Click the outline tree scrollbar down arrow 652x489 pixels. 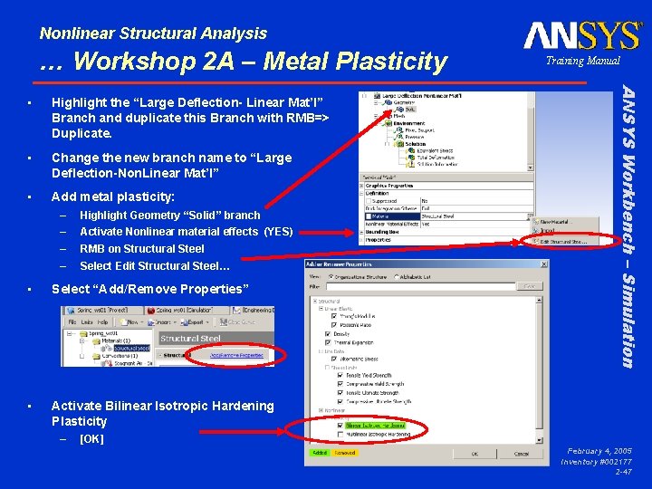pos(530,168)
